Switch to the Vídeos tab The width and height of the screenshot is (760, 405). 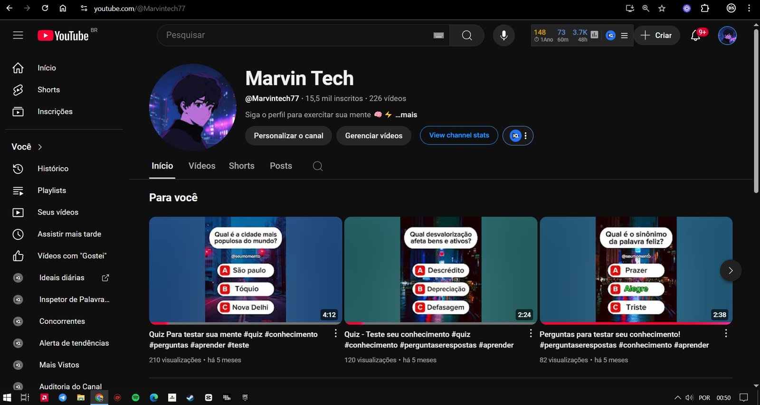pos(202,166)
